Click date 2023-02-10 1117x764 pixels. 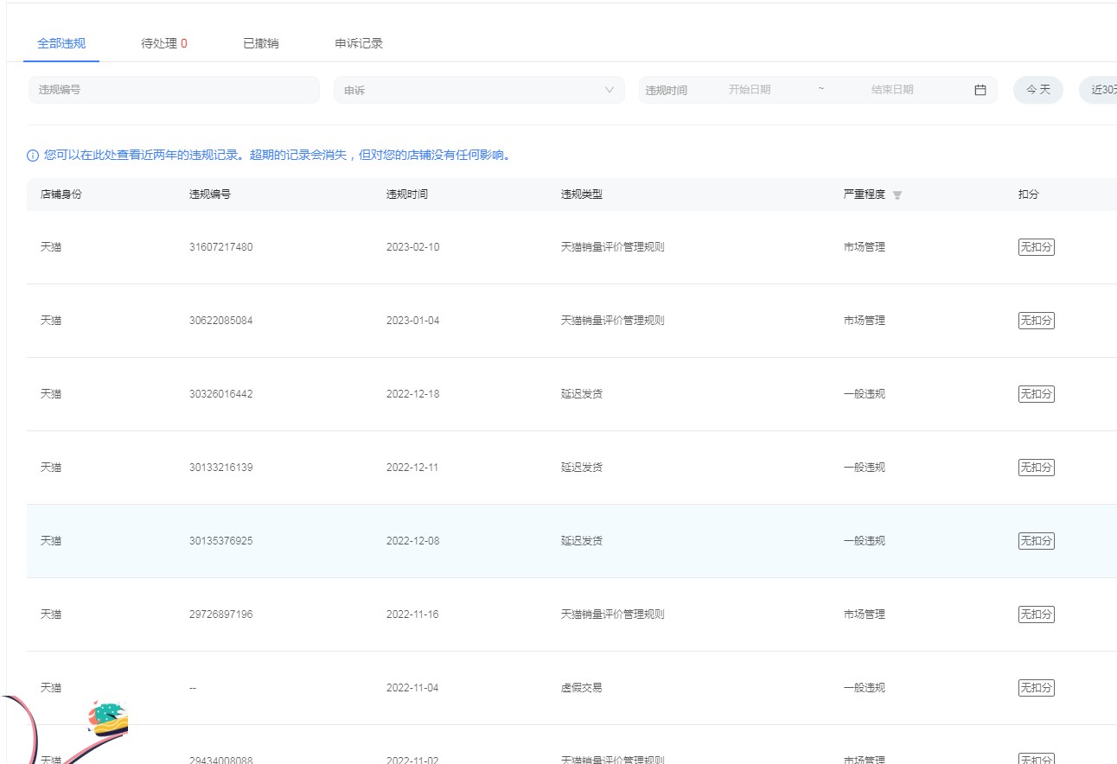(x=413, y=247)
